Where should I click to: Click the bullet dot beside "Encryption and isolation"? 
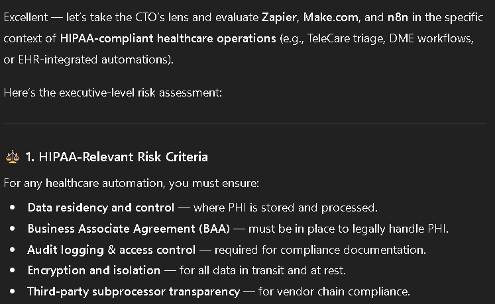[x=13, y=270]
